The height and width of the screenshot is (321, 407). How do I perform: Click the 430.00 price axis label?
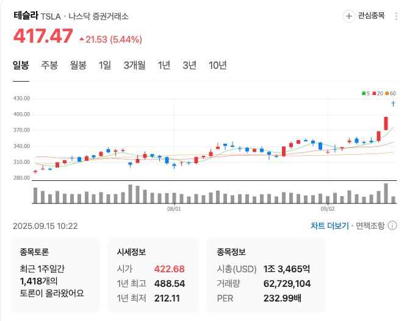(21, 99)
